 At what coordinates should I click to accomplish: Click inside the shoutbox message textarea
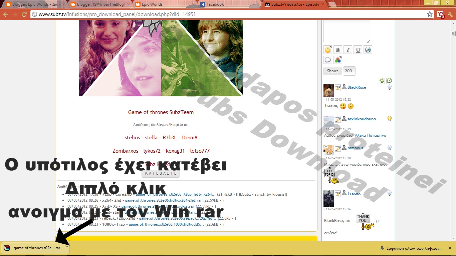click(347, 32)
